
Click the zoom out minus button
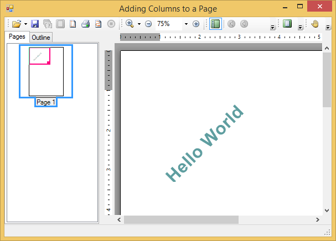point(148,24)
